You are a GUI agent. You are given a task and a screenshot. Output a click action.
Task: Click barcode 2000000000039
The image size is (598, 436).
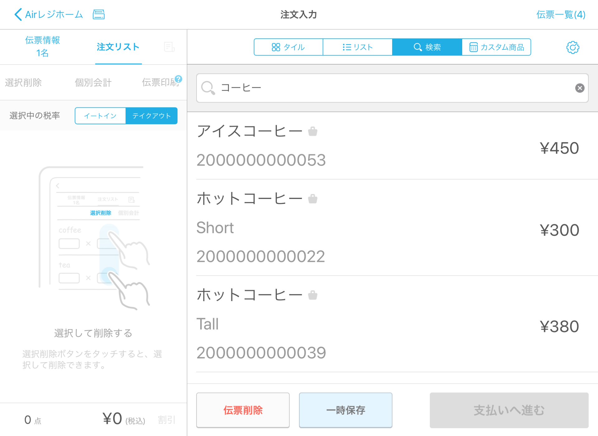tap(261, 353)
